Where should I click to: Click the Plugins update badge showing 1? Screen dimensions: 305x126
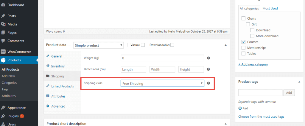point(22,116)
